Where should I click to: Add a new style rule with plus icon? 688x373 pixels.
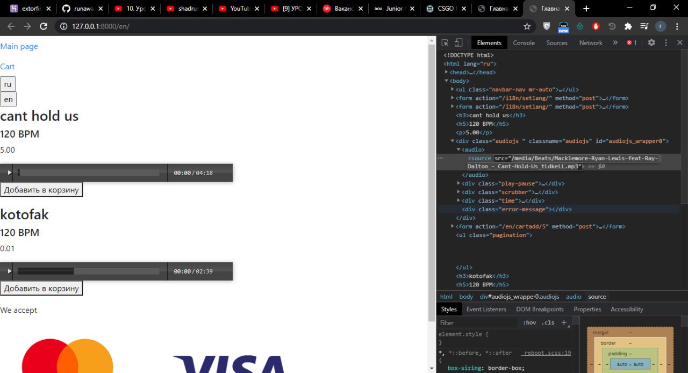[564, 322]
